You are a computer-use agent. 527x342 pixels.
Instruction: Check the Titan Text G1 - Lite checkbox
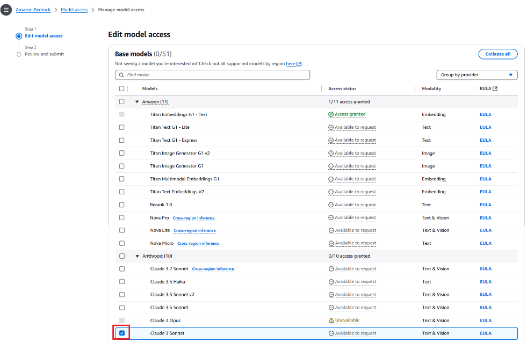(121, 127)
